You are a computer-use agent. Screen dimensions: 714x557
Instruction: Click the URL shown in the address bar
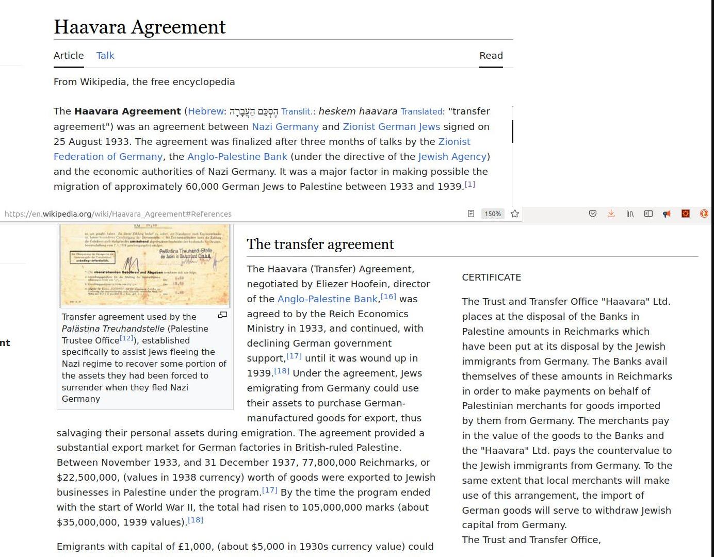click(x=118, y=214)
